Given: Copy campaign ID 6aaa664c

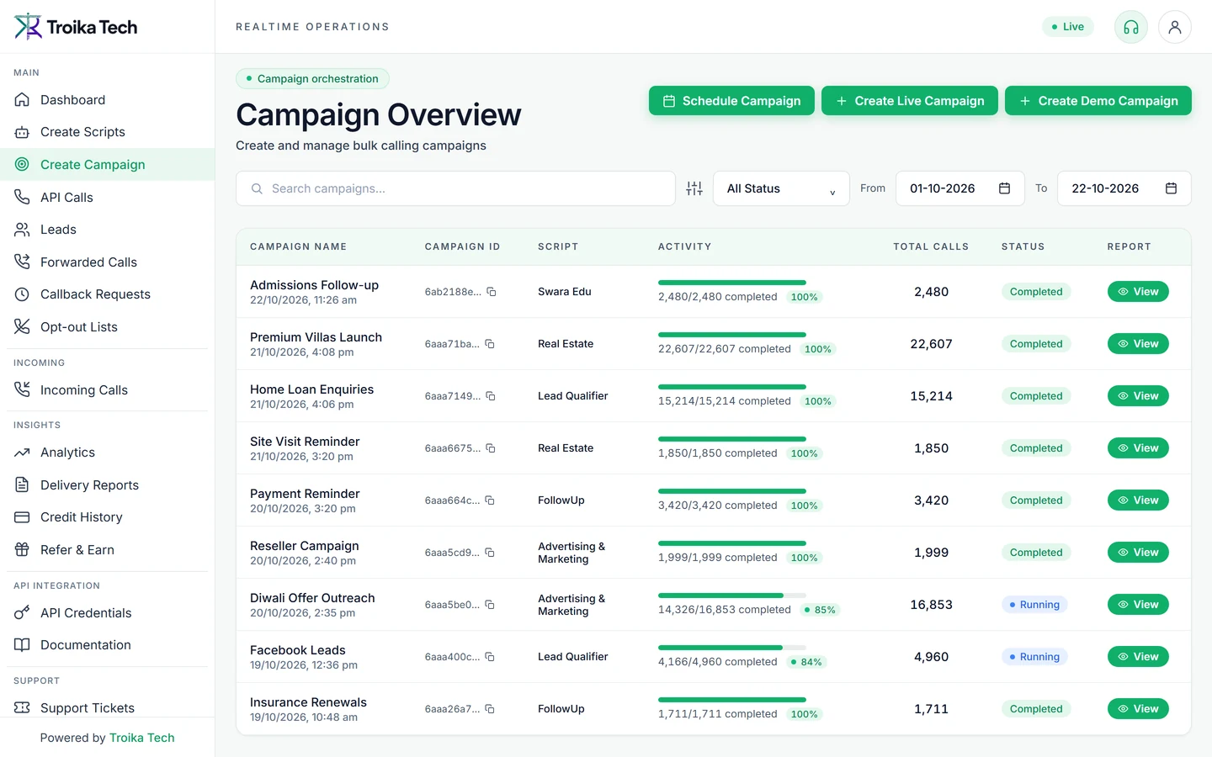Looking at the screenshot, I should point(490,500).
